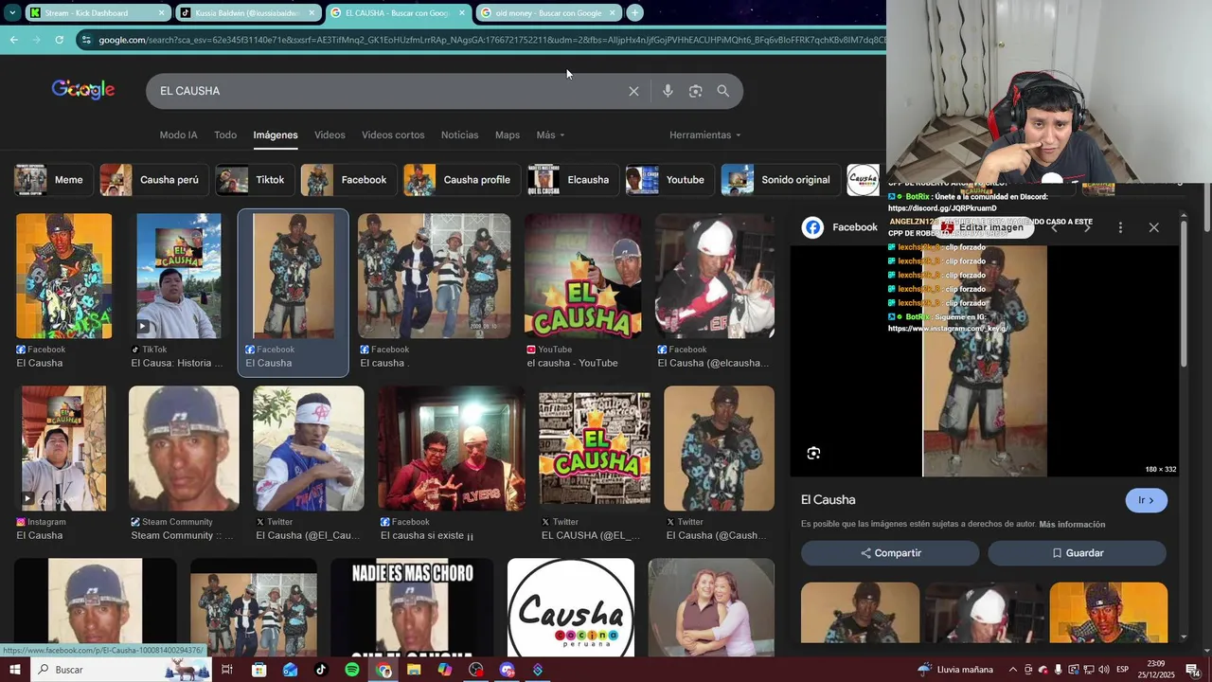Open the tab search chevron in Chrome
This screenshot has width=1212, height=682.
[12, 13]
